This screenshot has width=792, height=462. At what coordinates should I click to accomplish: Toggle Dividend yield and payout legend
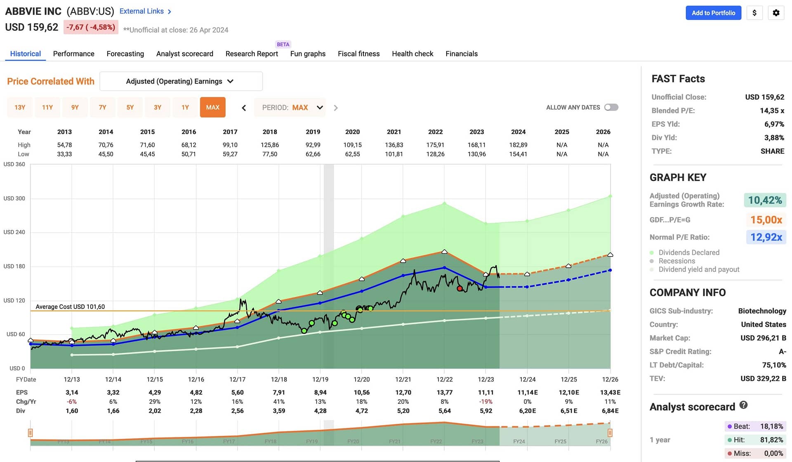(694, 269)
